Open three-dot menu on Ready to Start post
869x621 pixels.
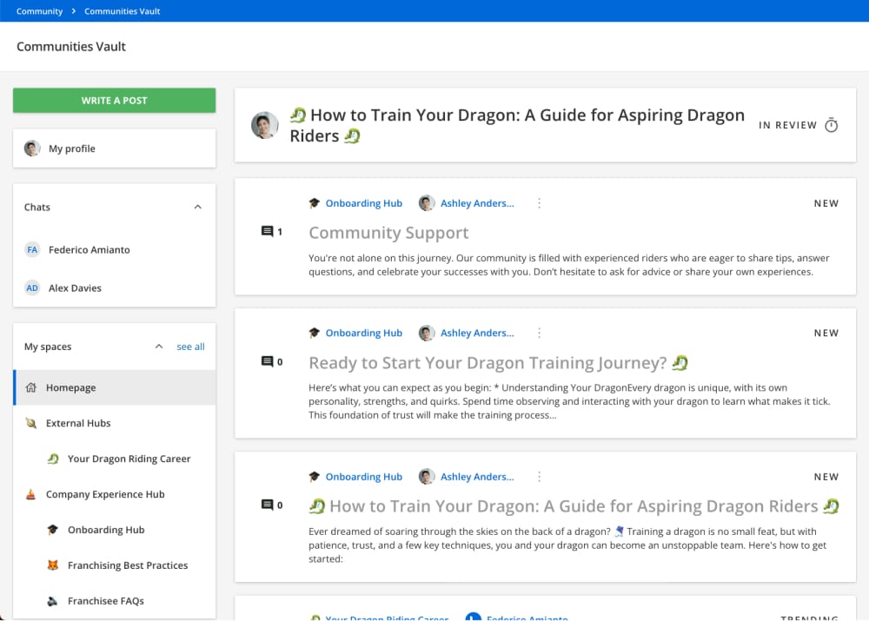pos(539,333)
